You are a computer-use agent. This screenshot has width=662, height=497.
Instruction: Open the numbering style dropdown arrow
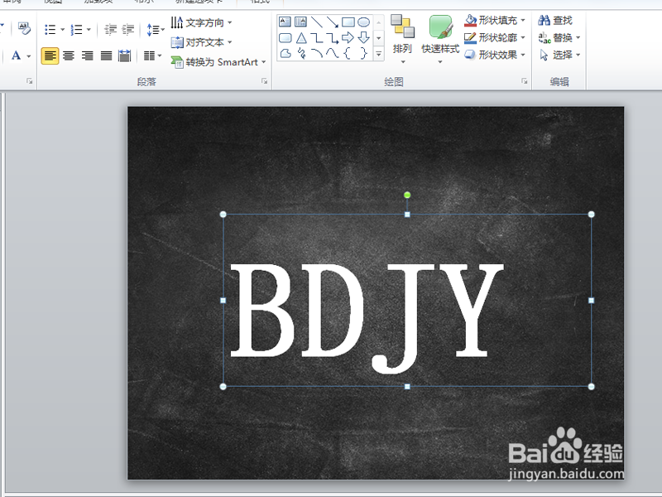(89, 30)
